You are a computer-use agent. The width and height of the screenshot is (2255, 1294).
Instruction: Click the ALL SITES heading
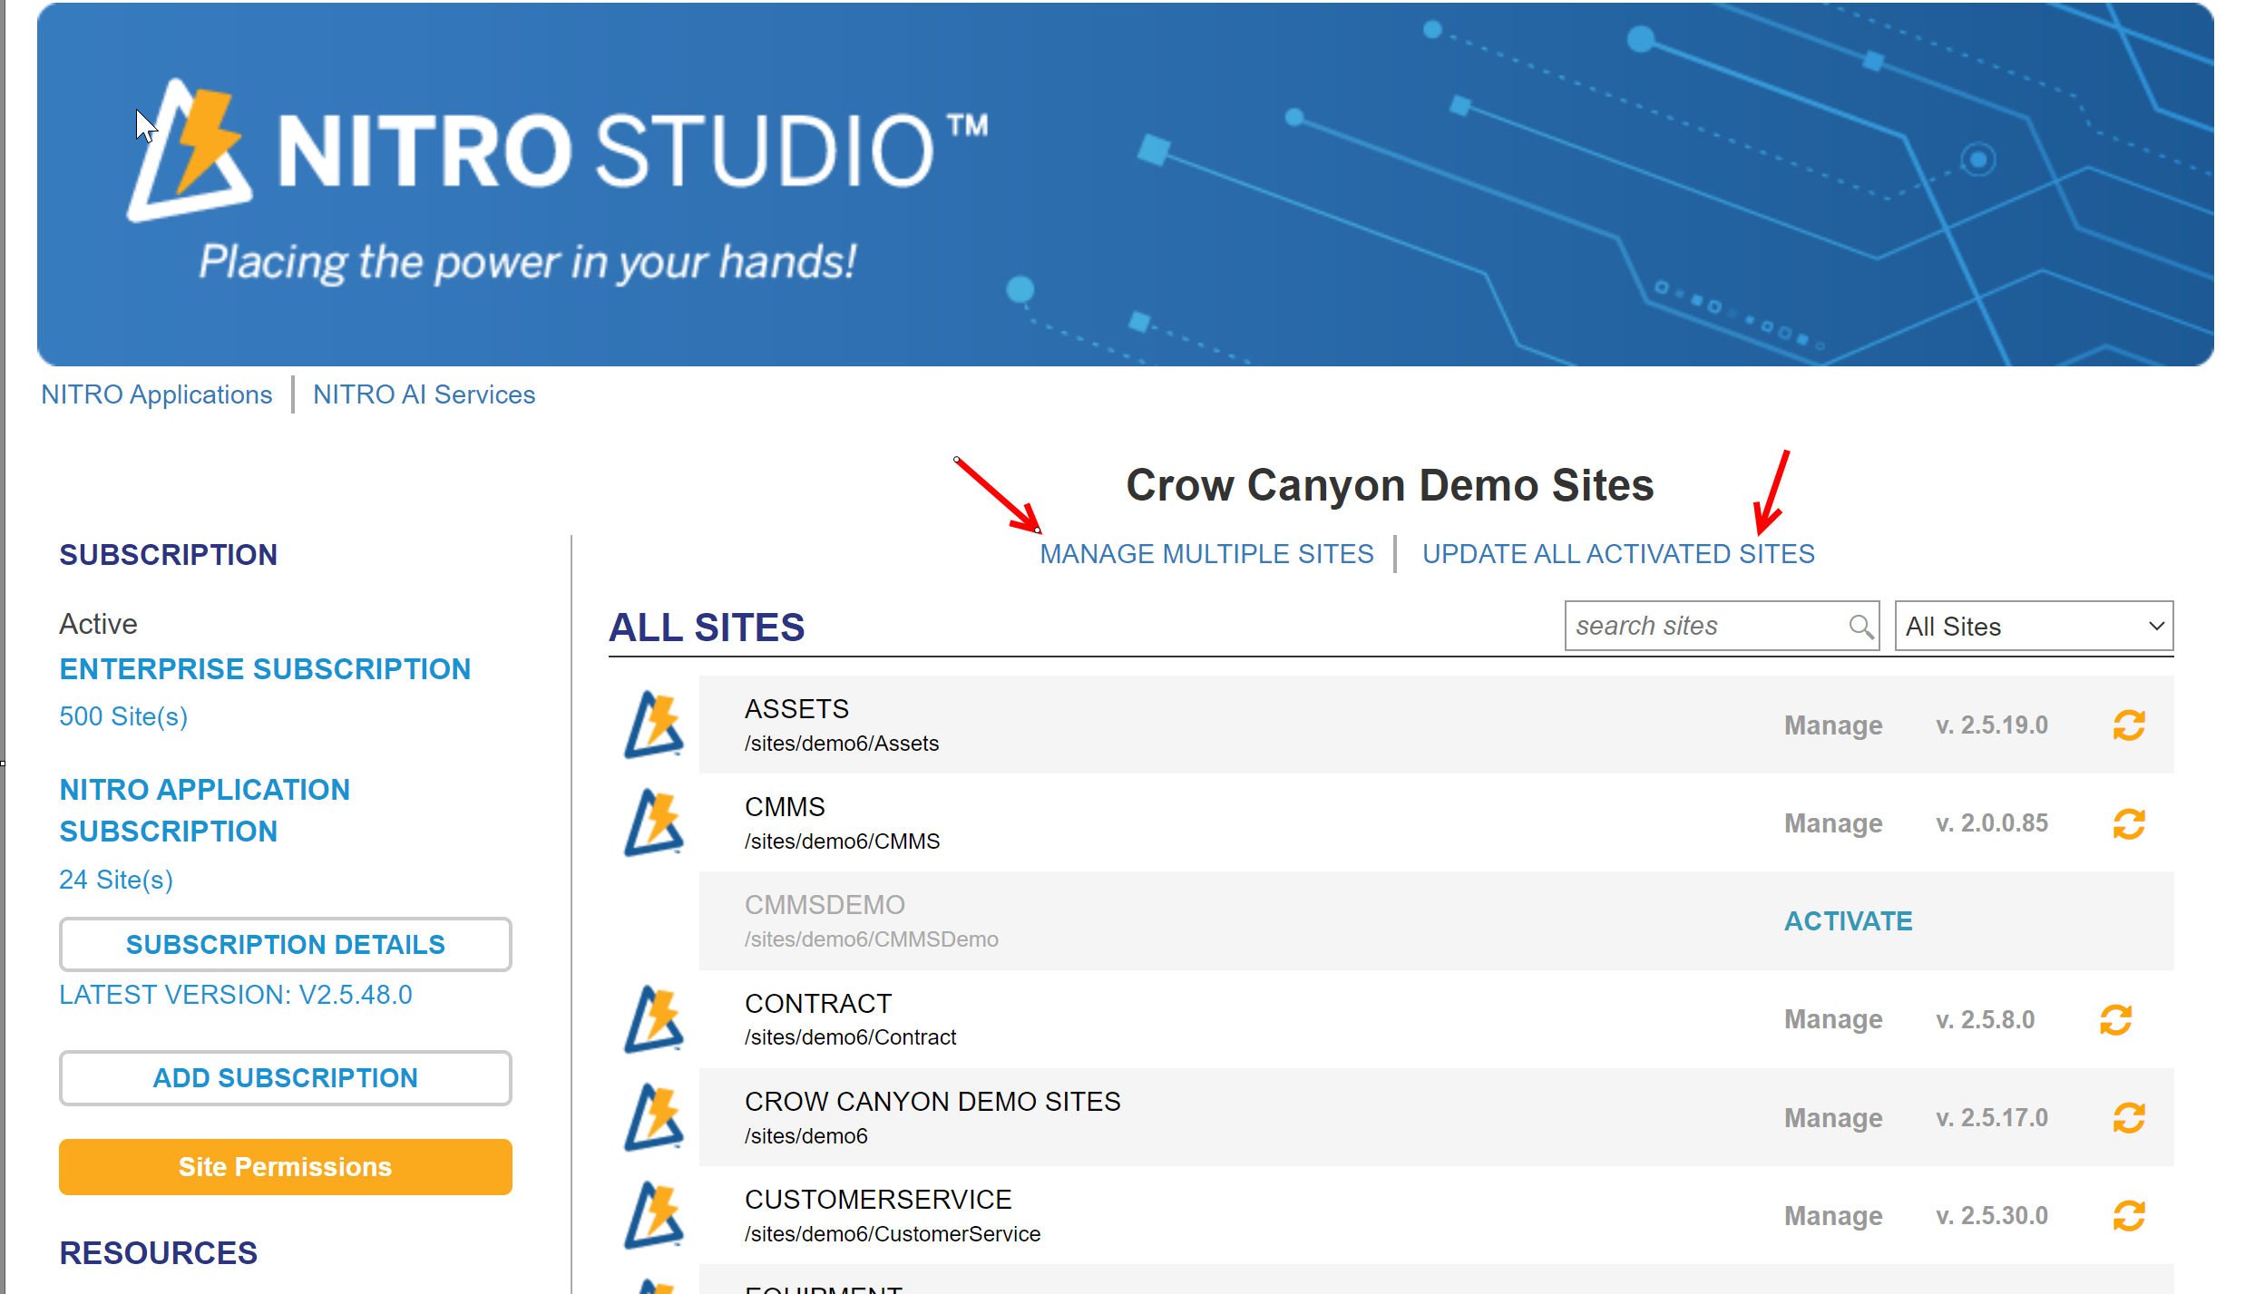[707, 628]
